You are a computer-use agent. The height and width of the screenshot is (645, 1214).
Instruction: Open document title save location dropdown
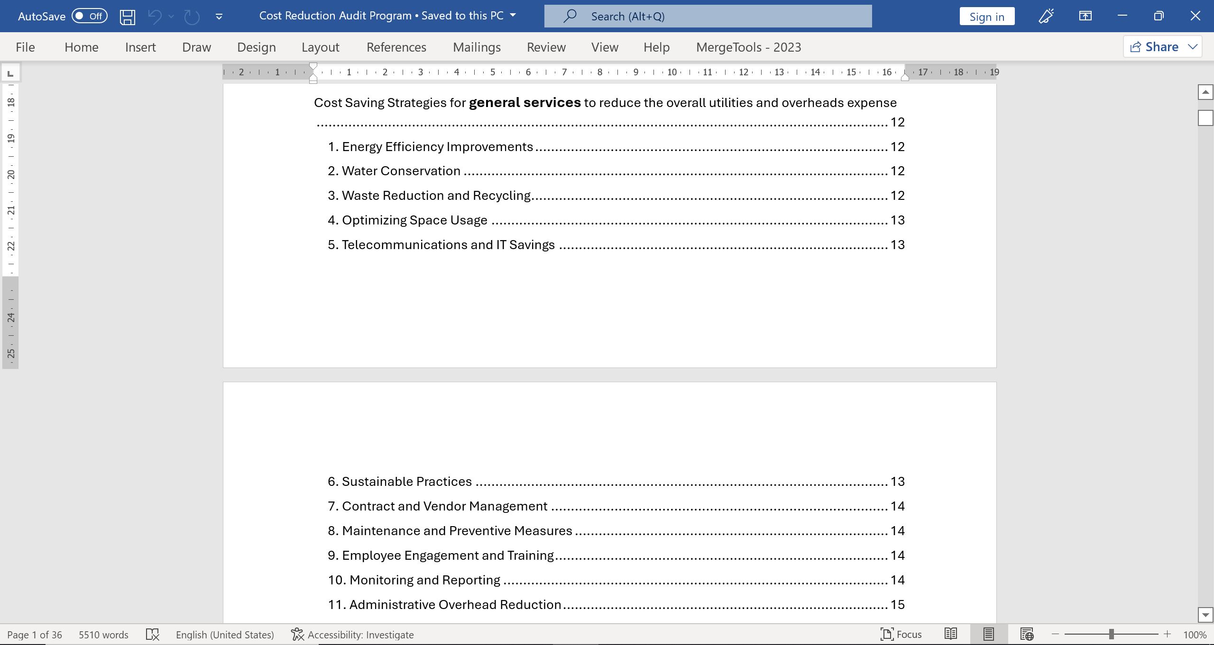[513, 16]
